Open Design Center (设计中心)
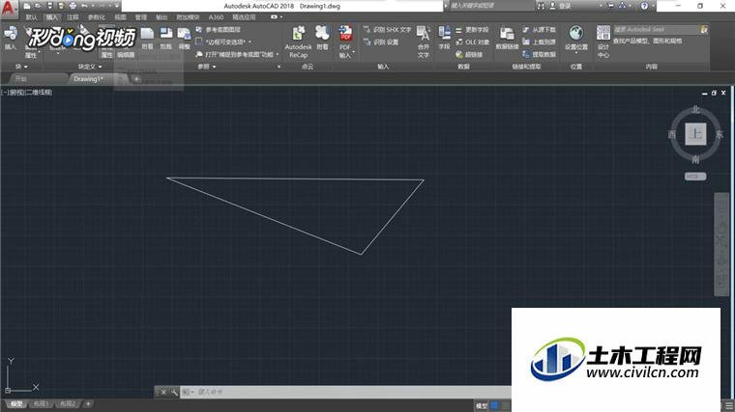The image size is (735, 412). point(603,42)
